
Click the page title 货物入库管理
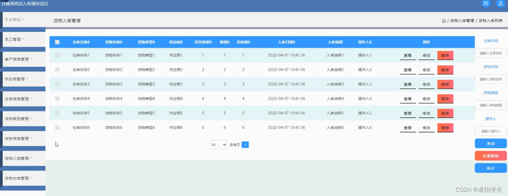[67, 21]
